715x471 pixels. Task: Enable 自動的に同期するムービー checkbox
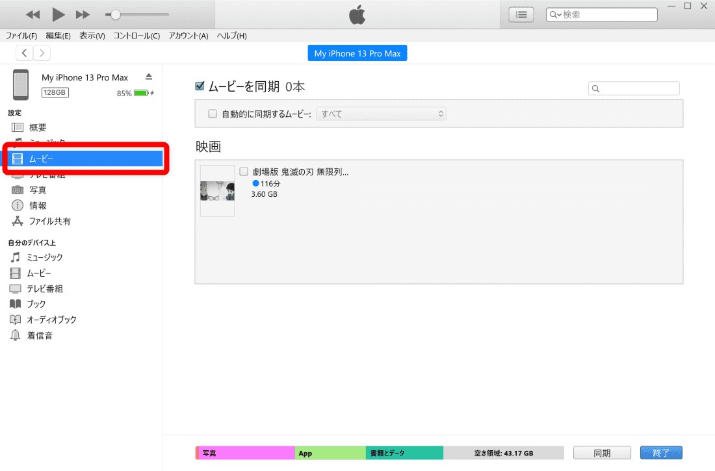(213, 114)
